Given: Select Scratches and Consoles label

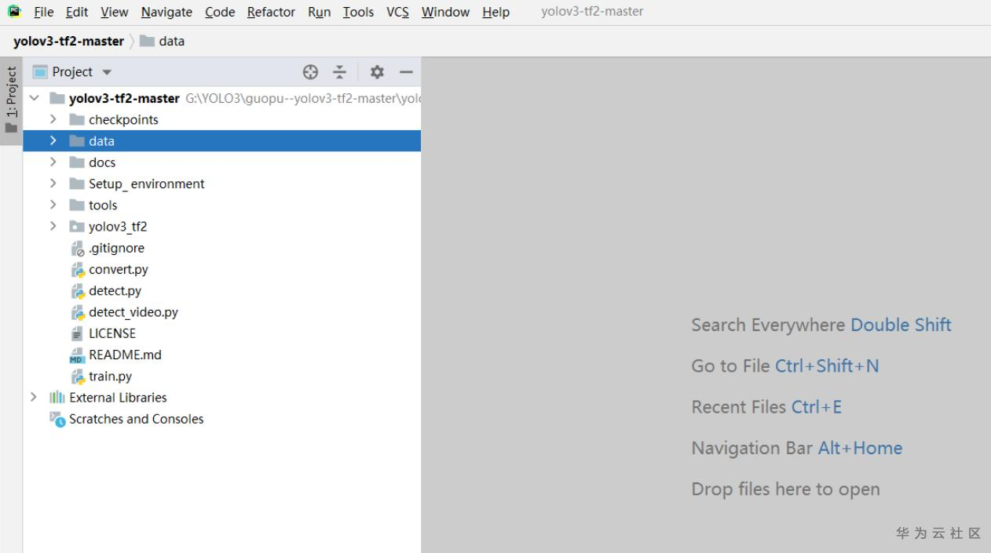Looking at the screenshot, I should [x=136, y=419].
